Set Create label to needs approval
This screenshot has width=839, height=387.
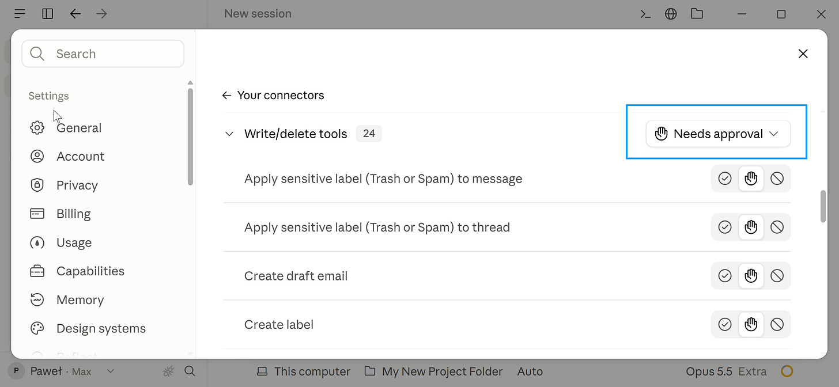(x=751, y=325)
